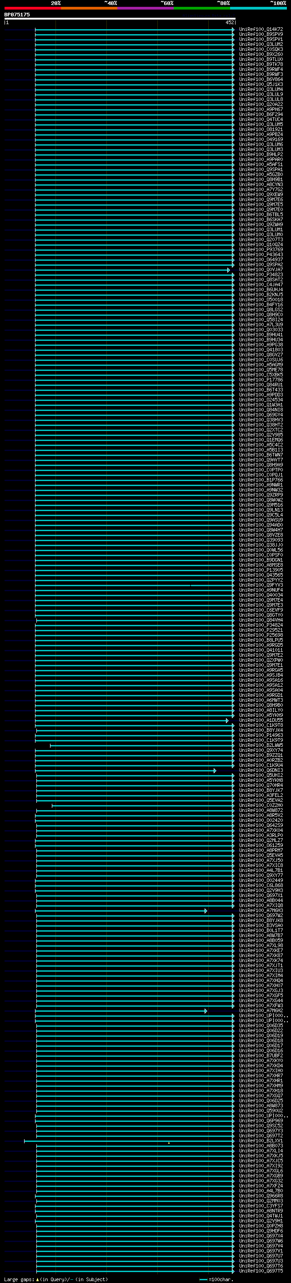Select hit label UniRef100_O49169
Viewport: 291px width, 1283px height.
tap(261, 139)
